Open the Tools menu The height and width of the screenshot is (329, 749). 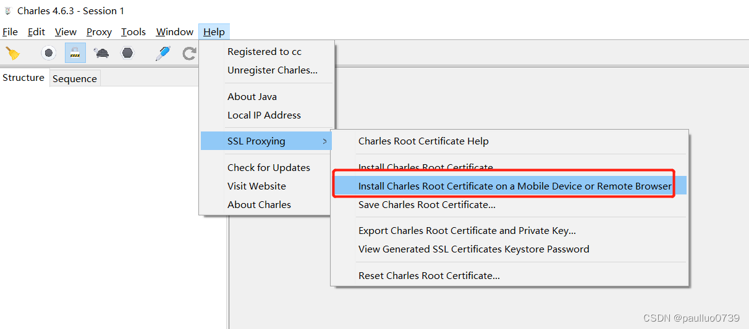point(133,32)
